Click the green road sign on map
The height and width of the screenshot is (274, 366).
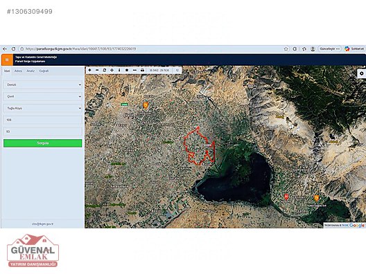pos(125,105)
